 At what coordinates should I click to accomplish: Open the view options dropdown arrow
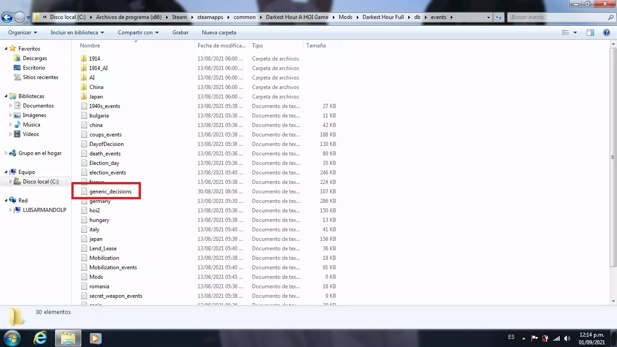pyautogui.click(x=575, y=33)
